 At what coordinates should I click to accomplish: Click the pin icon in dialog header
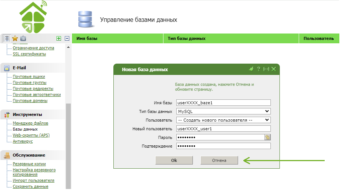pos(251,69)
